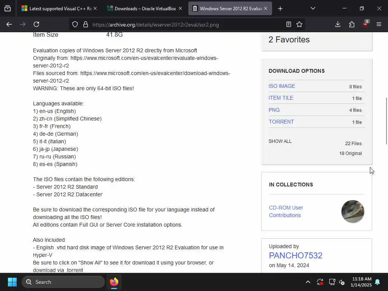The image size is (388, 291).
Task: Open the network tray icon
Action: [x=332, y=282]
